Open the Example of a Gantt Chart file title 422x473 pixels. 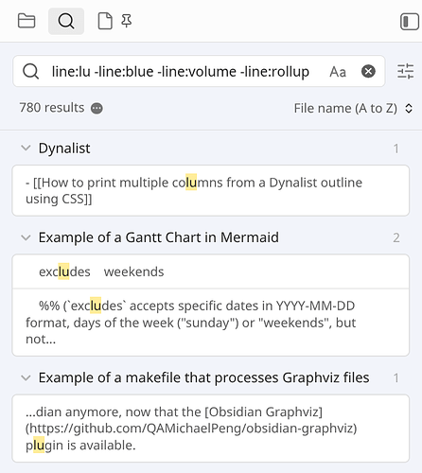(x=159, y=237)
